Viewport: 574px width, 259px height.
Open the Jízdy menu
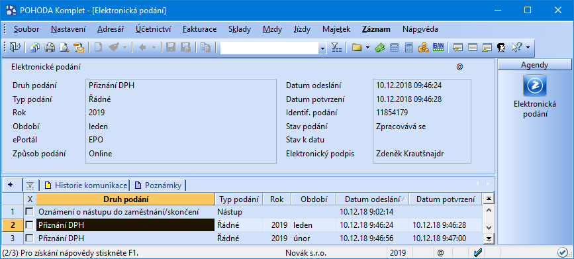point(303,29)
